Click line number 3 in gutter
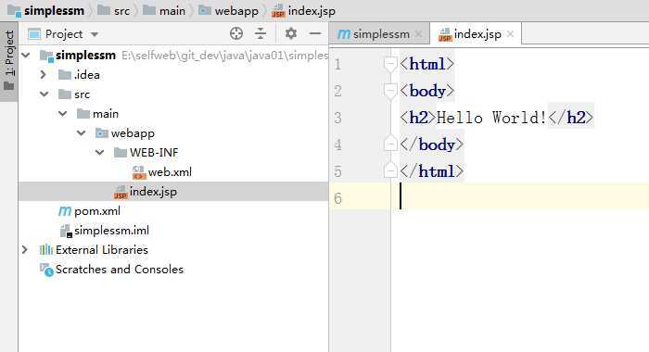This screenshot has height=352, width=649. click(x=337, y=118)
